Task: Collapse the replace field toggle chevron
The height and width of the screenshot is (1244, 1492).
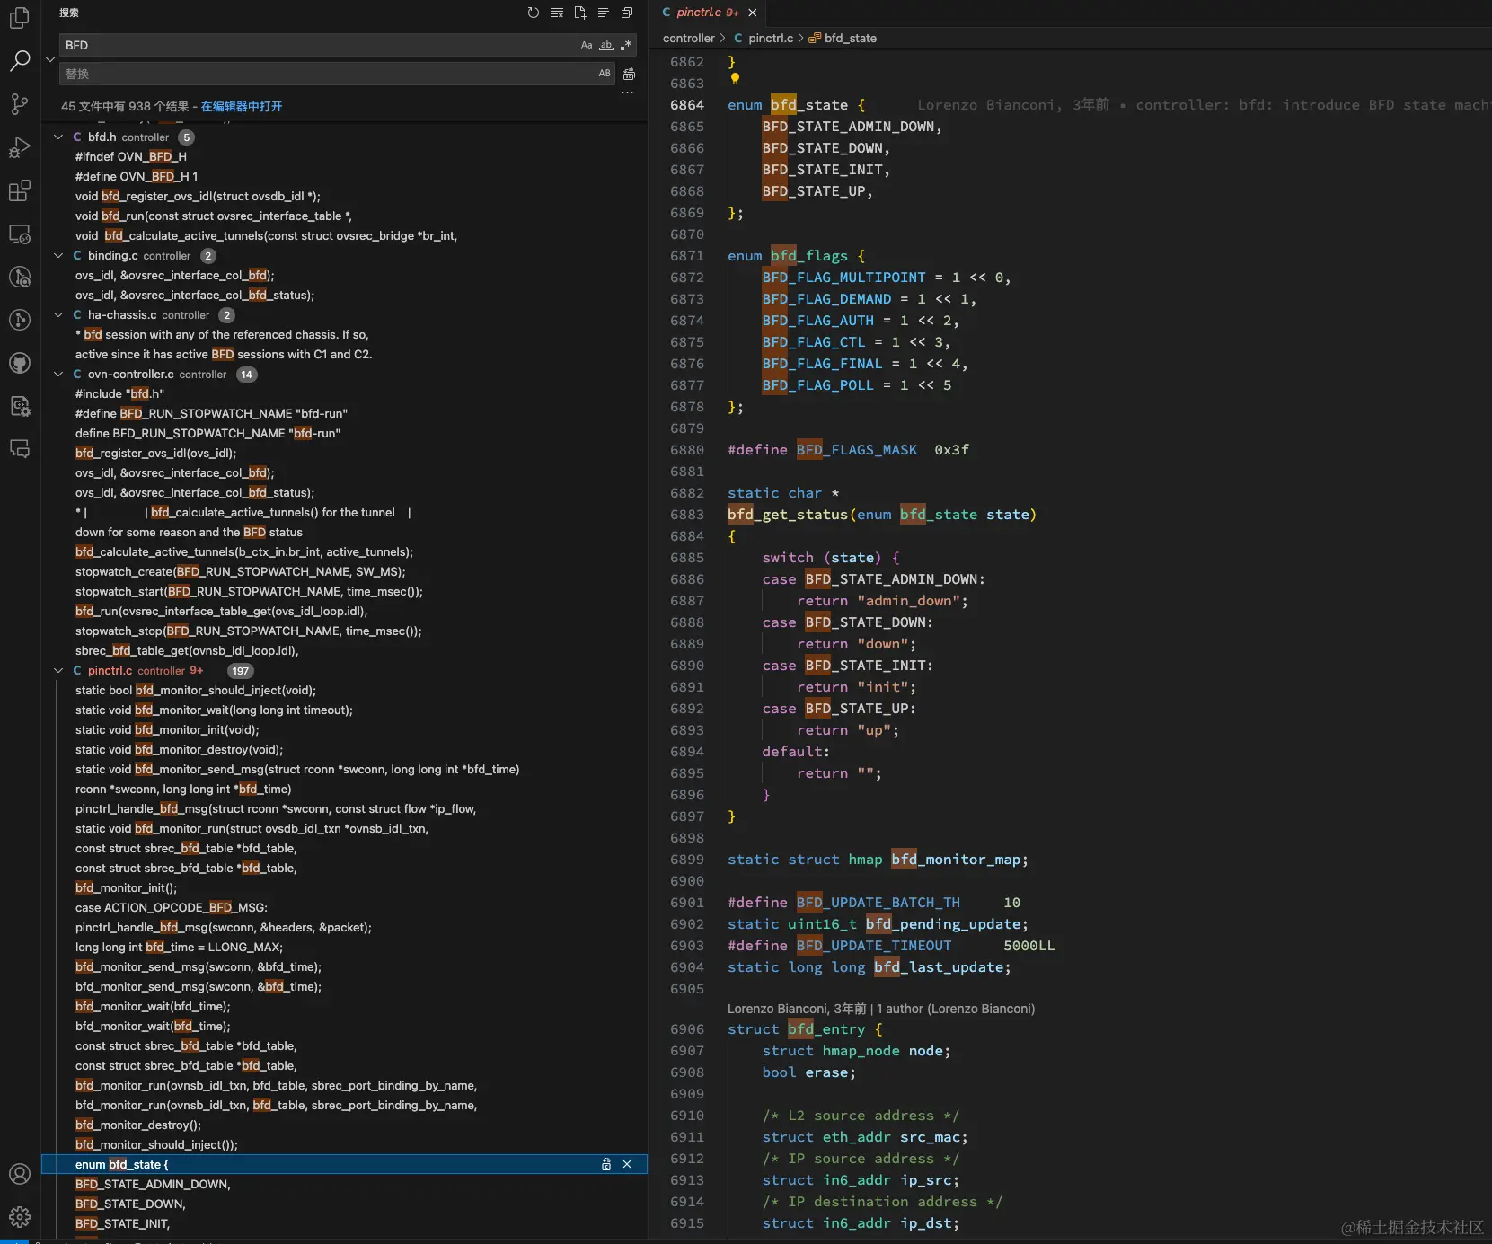Action: [x=50, y=59]
